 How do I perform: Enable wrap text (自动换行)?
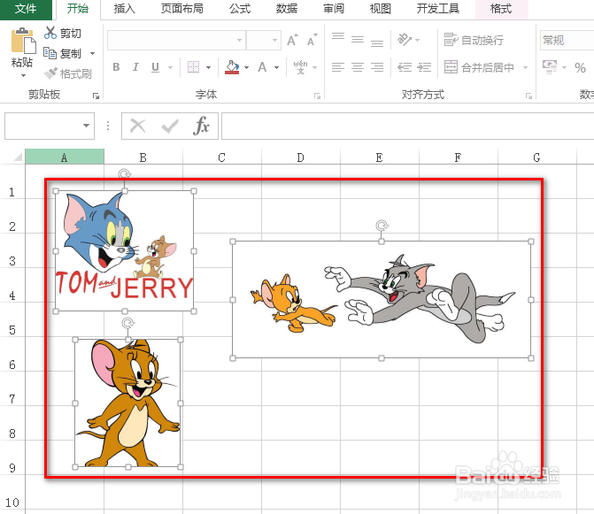(x=474, y=40)
